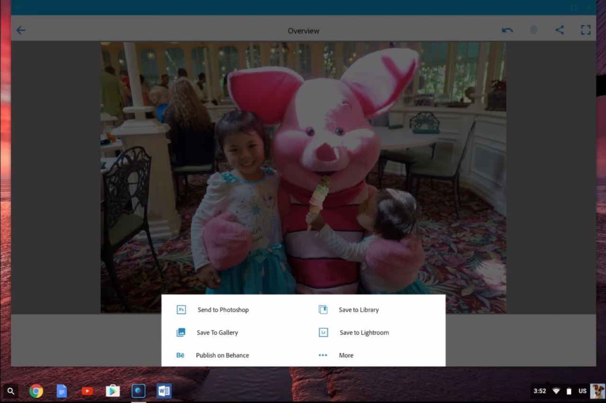Click the Piglet photo preview
Screen dimensions: 606x403
click(303, 177)
